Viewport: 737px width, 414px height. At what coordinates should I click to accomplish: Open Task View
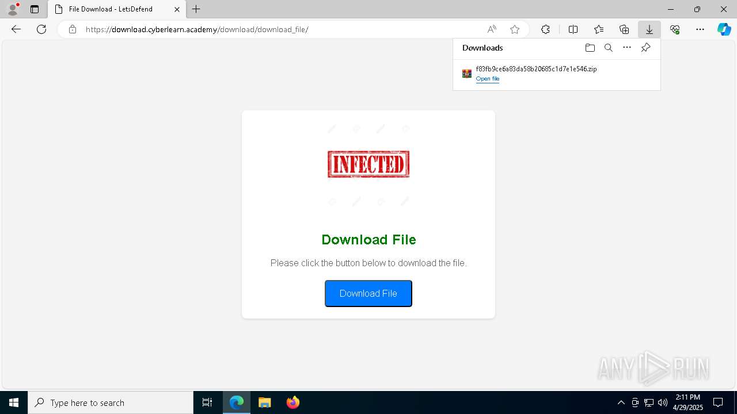coord(207,402)
